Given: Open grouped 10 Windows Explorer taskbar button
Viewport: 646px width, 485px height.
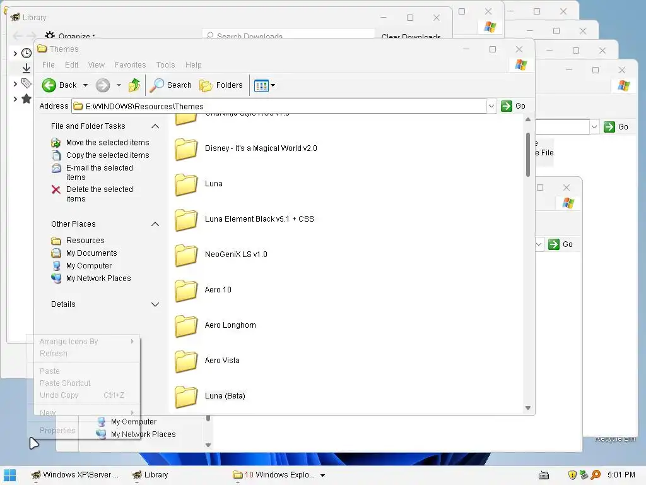Looking at the screenshot, I should pos(279,475).
